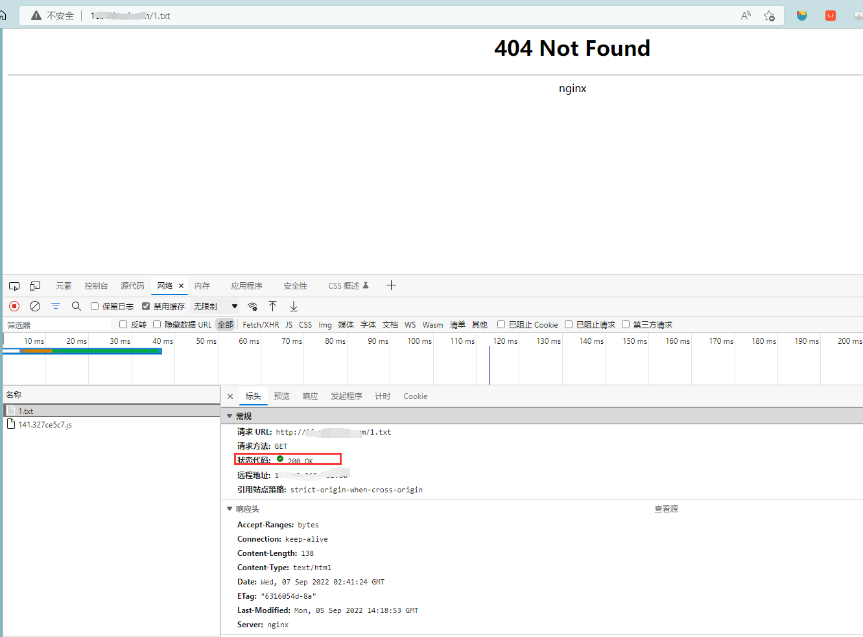Select 标头 headers tab
Viewport: 863px width, 637px height.
click(253, 396)
